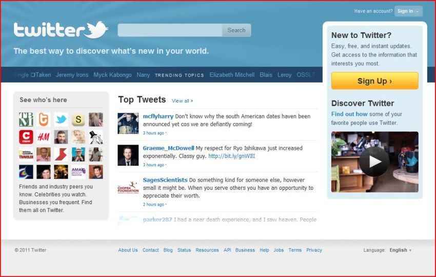Select trending topic Jeremy Irons
Screen dimensions: 436x277
tap(72, 75)
